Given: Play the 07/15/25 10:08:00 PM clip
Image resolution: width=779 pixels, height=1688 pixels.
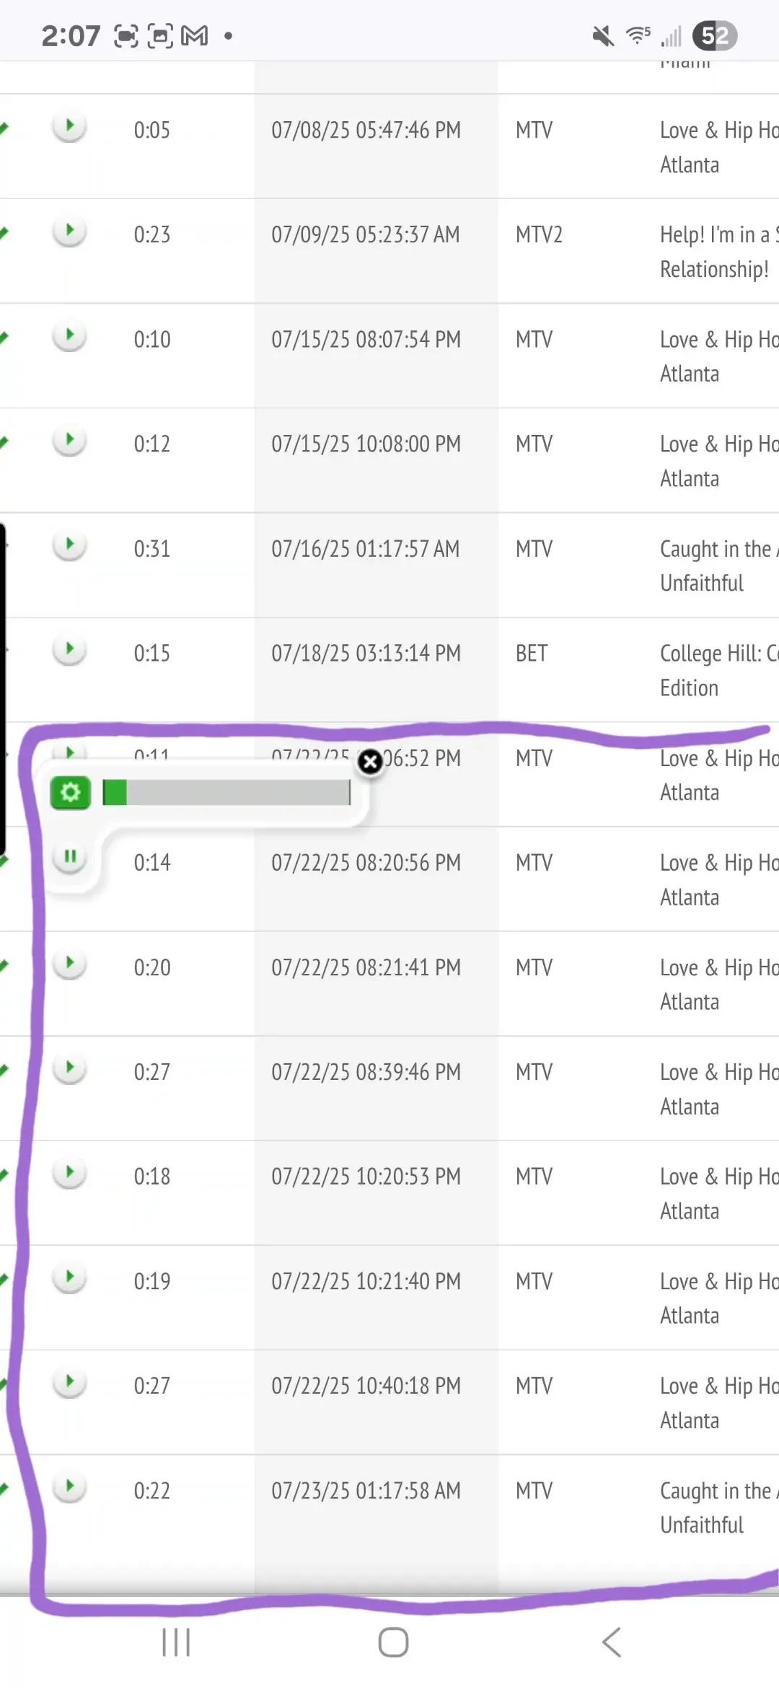Looking at the screenshot, I should [69, 441].
